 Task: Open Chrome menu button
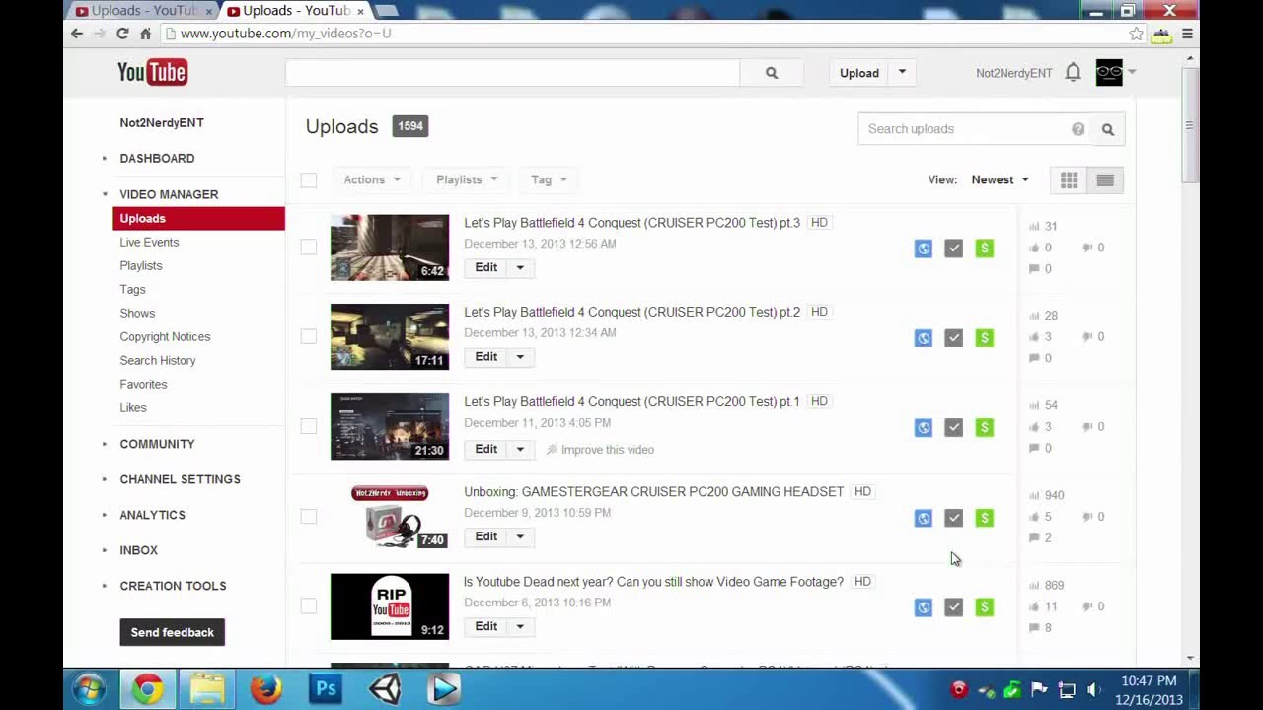tap(1187, 34)
